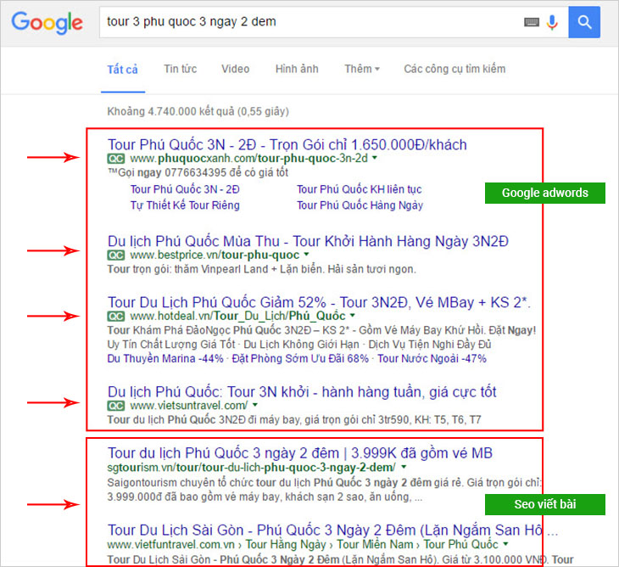Open Du lịch Phú Quốc: Tour 3N khởi hành result

pyautogui.click(x=302, y=392)
